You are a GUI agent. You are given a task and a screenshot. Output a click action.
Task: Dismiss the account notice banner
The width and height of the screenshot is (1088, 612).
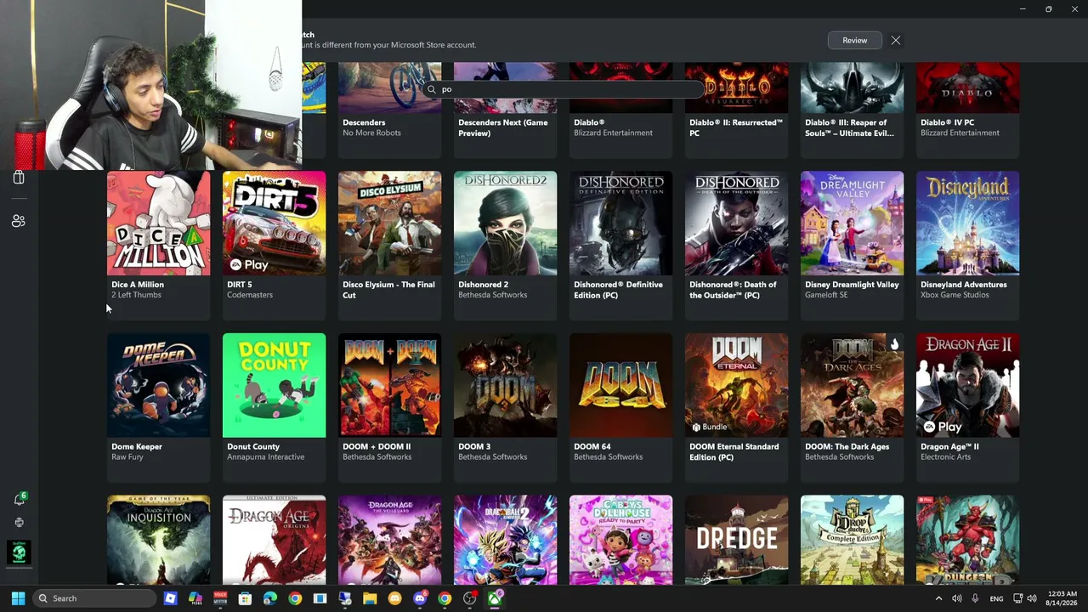(x=896, y=40)
